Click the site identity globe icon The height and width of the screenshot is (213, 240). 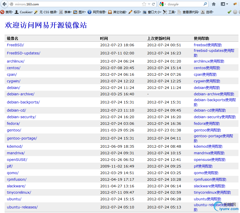(x=11, y=4)
